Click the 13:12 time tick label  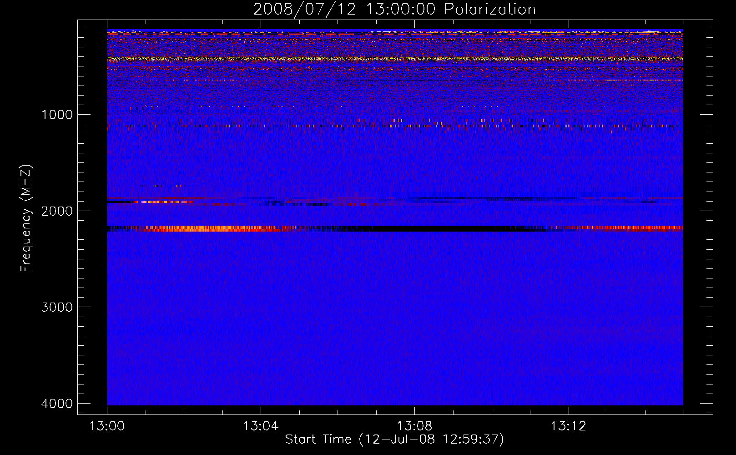(569, 426)
